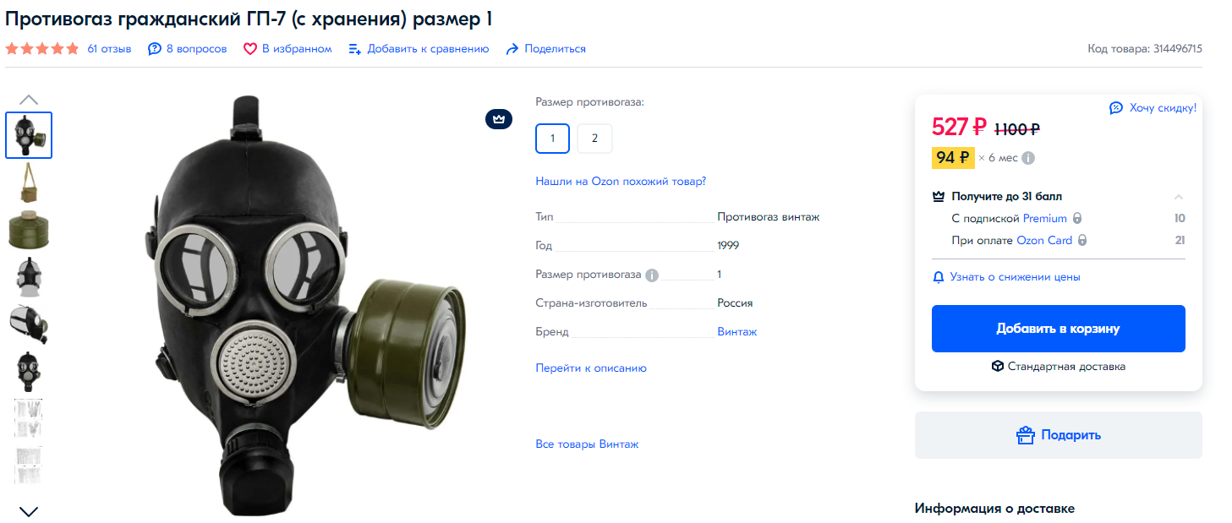Click the Добавить к сравнению icon
This screenshot has width=1232, height=523.
point(355,49)
